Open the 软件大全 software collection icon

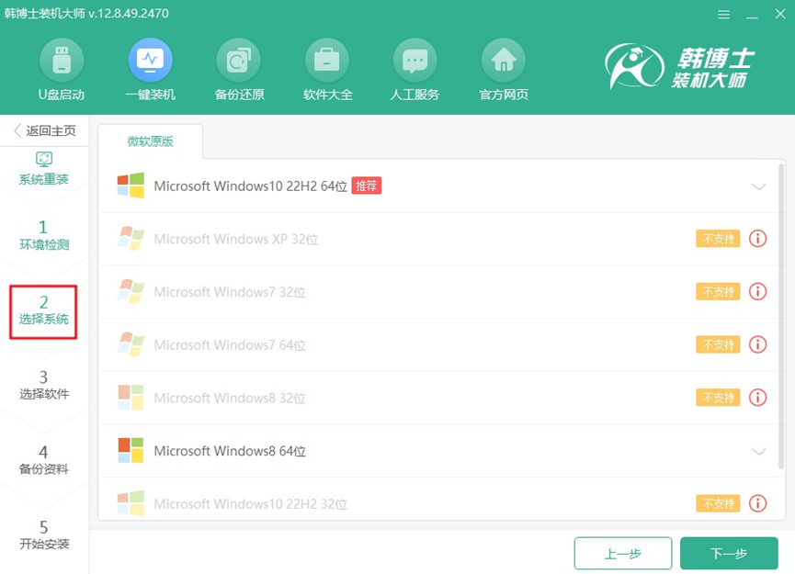(x=327, y=62)
